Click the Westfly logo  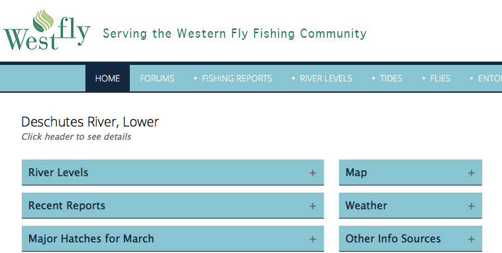coord(47,30)
